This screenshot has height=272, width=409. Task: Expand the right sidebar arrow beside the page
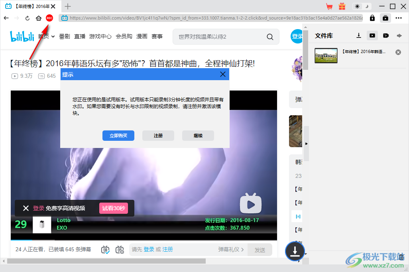[x=306, y=144]
